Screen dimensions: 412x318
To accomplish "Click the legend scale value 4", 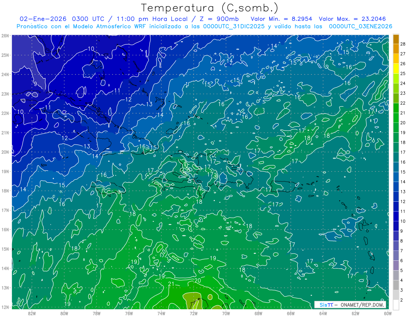I will (x=402, y=280).
